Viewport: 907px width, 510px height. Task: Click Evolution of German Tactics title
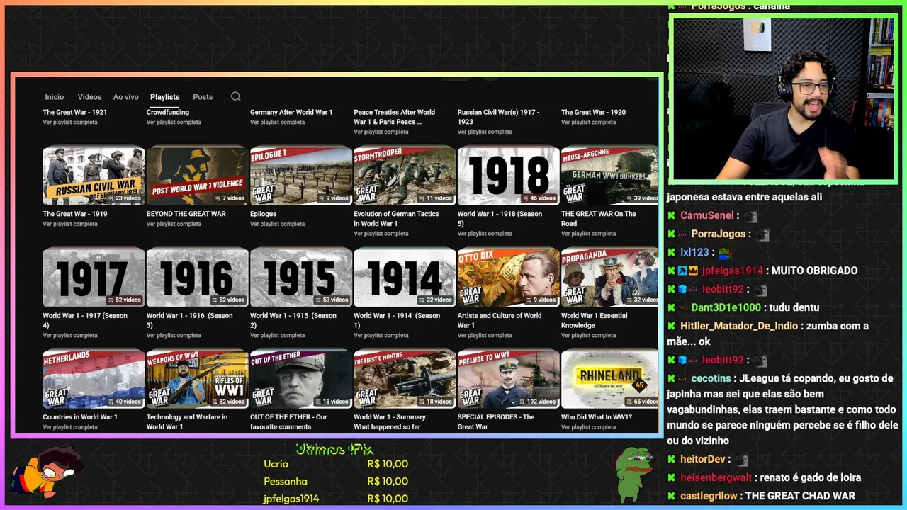tap(397, 219)
